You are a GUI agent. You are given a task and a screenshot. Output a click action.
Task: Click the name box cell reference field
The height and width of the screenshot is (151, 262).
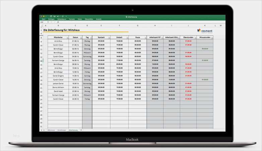coord(44,22)
